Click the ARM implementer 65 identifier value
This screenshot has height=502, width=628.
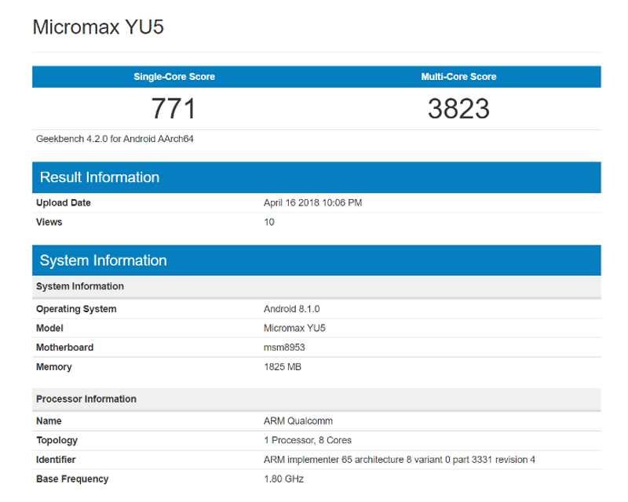pyautogui.click(x=400, y=460)
